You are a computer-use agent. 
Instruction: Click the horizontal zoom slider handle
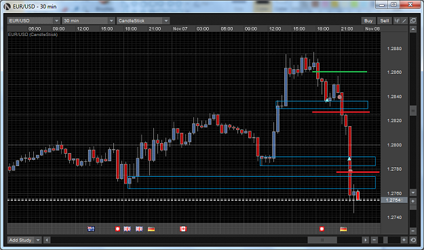coord(385,240)
